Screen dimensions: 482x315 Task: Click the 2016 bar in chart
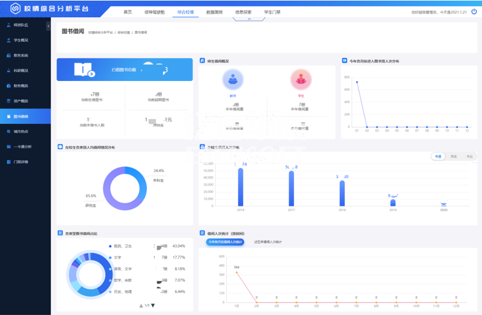point(240,187)
